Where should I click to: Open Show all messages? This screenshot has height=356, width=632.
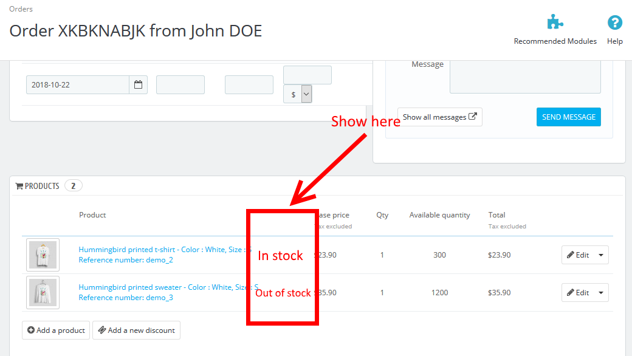[x=440, y=117]
